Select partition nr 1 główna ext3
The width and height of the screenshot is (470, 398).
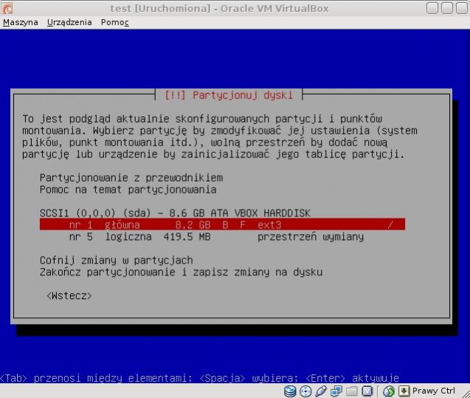point(222,224)
